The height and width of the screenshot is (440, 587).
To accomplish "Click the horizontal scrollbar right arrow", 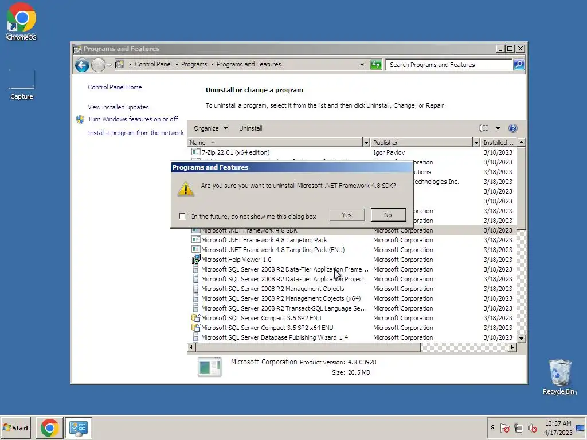I will (x=512, y=348).
